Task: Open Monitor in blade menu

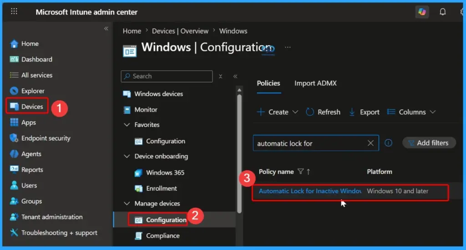Action: coord(146,109)
